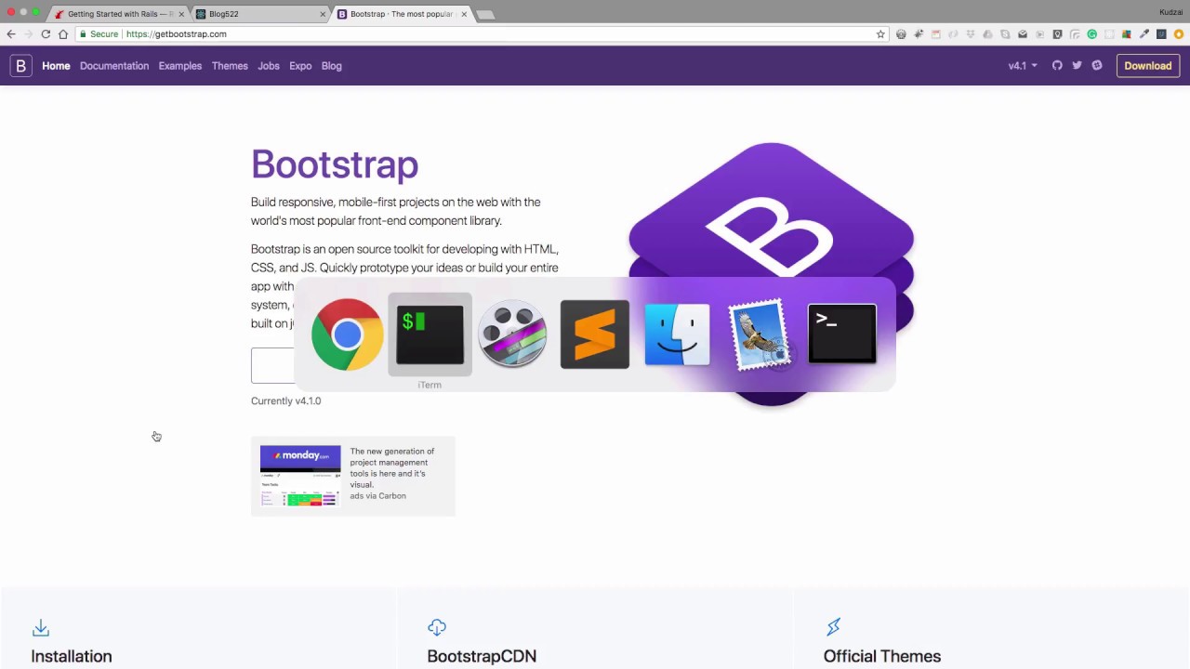The height and width of the screenshot is (669, 1190).
Task: Open the Examples nav item
Action: point(180,66)
